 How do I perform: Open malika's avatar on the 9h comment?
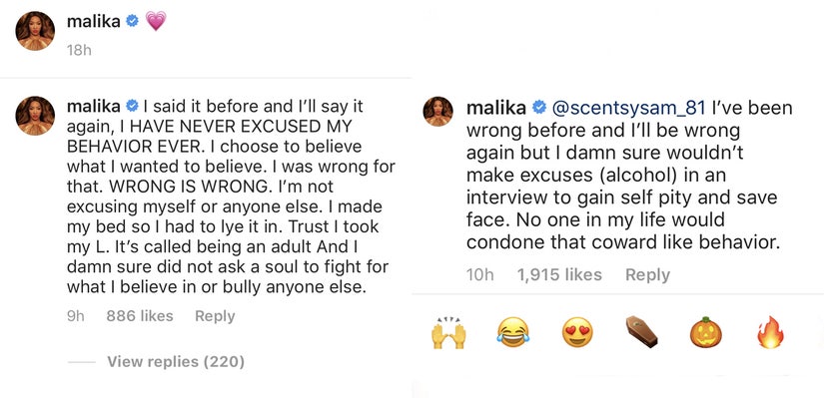tap(35, 116)
